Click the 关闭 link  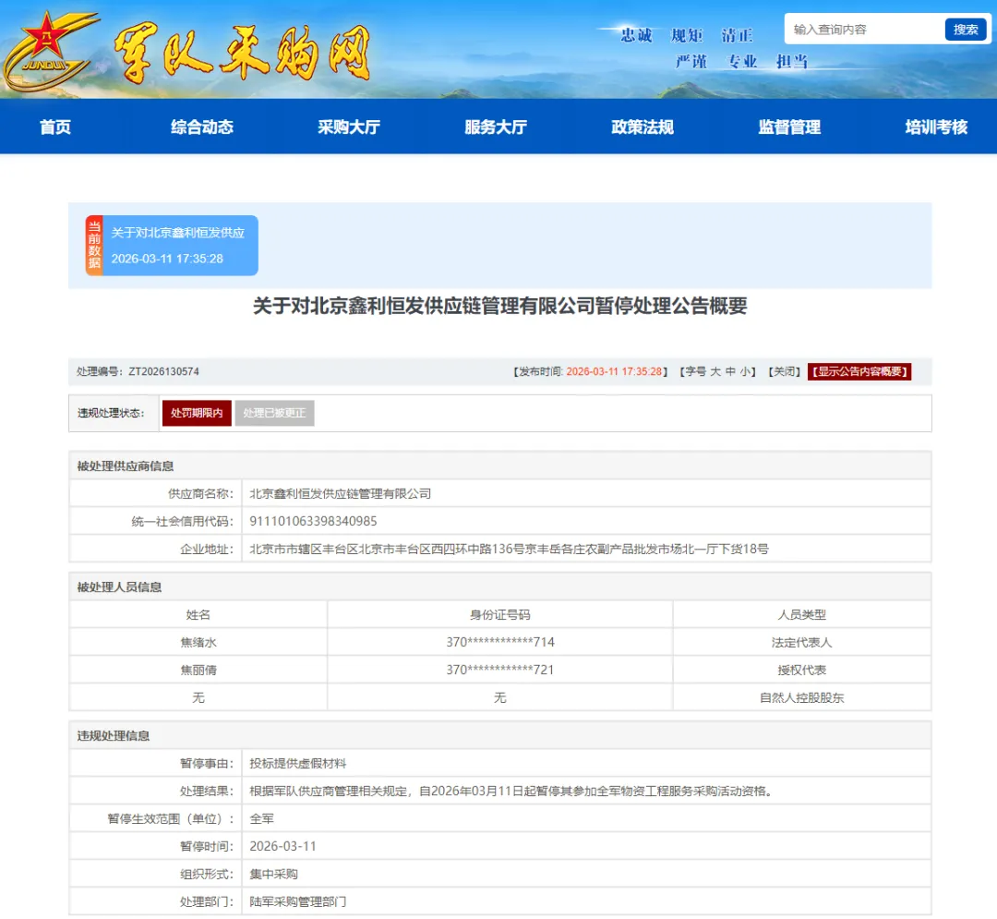click(x=784, y=371)
